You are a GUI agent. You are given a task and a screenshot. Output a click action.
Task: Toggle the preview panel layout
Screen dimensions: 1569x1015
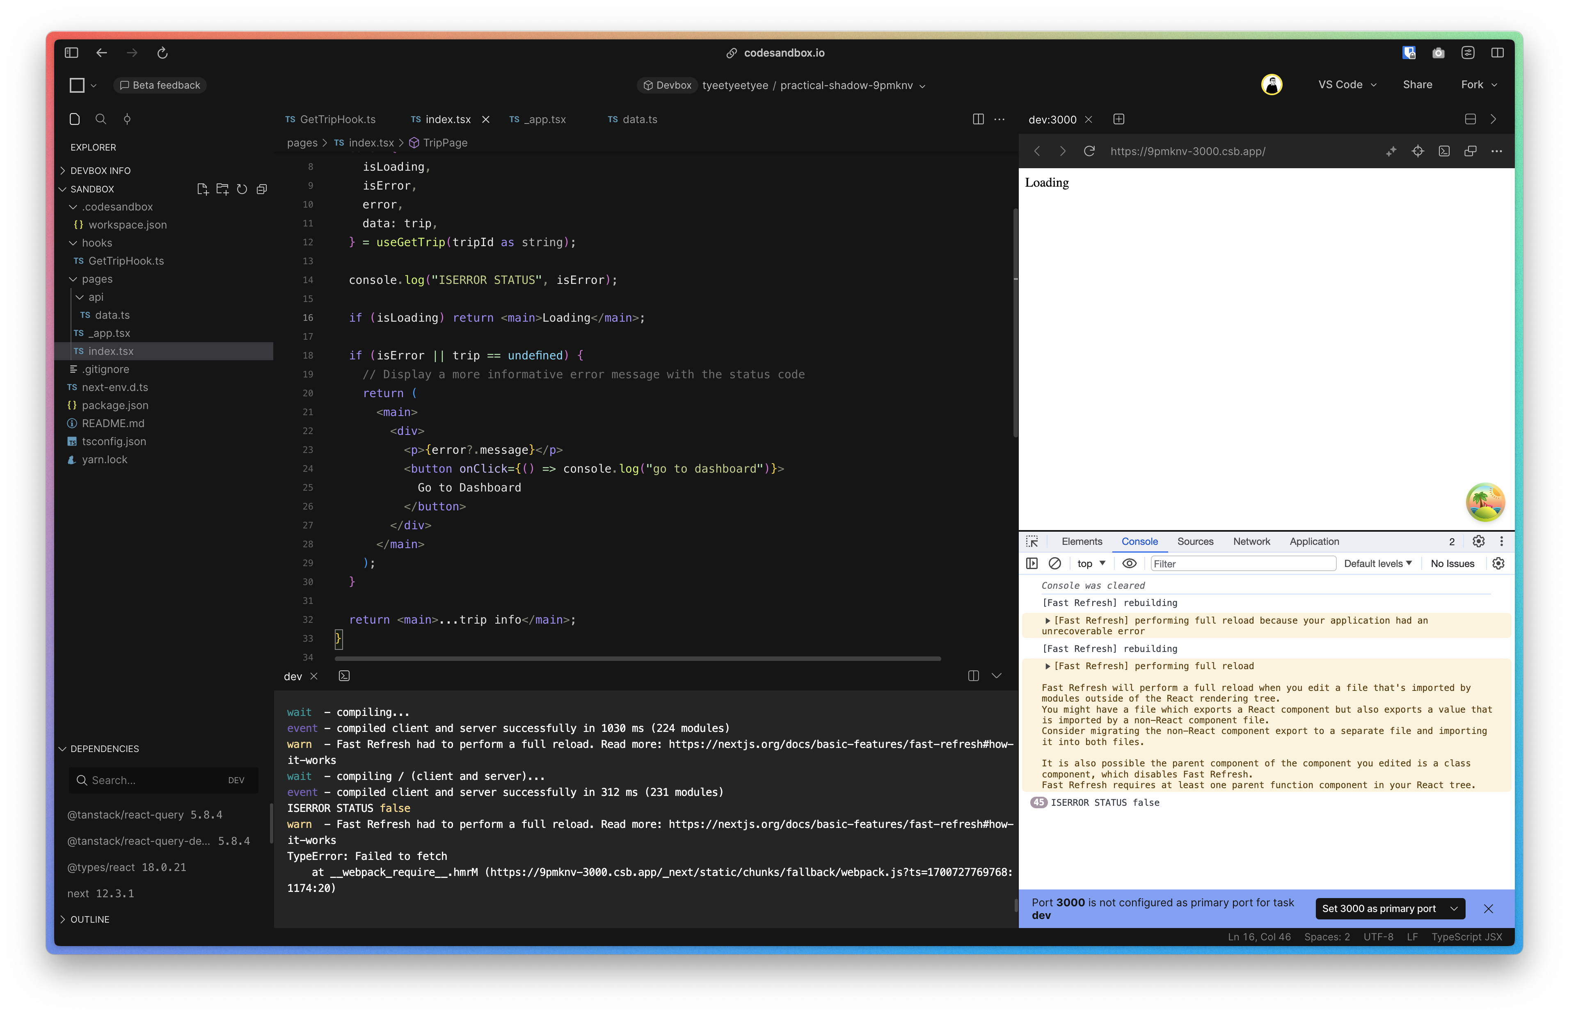(1470, 119)
